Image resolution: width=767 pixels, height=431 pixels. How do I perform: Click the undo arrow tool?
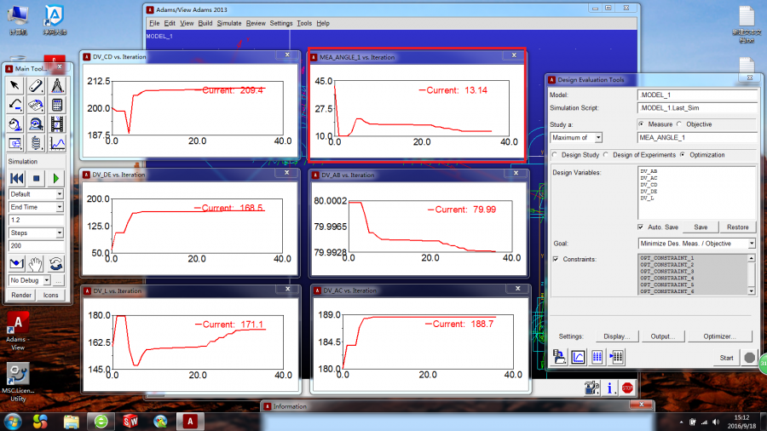pos(15,105)
